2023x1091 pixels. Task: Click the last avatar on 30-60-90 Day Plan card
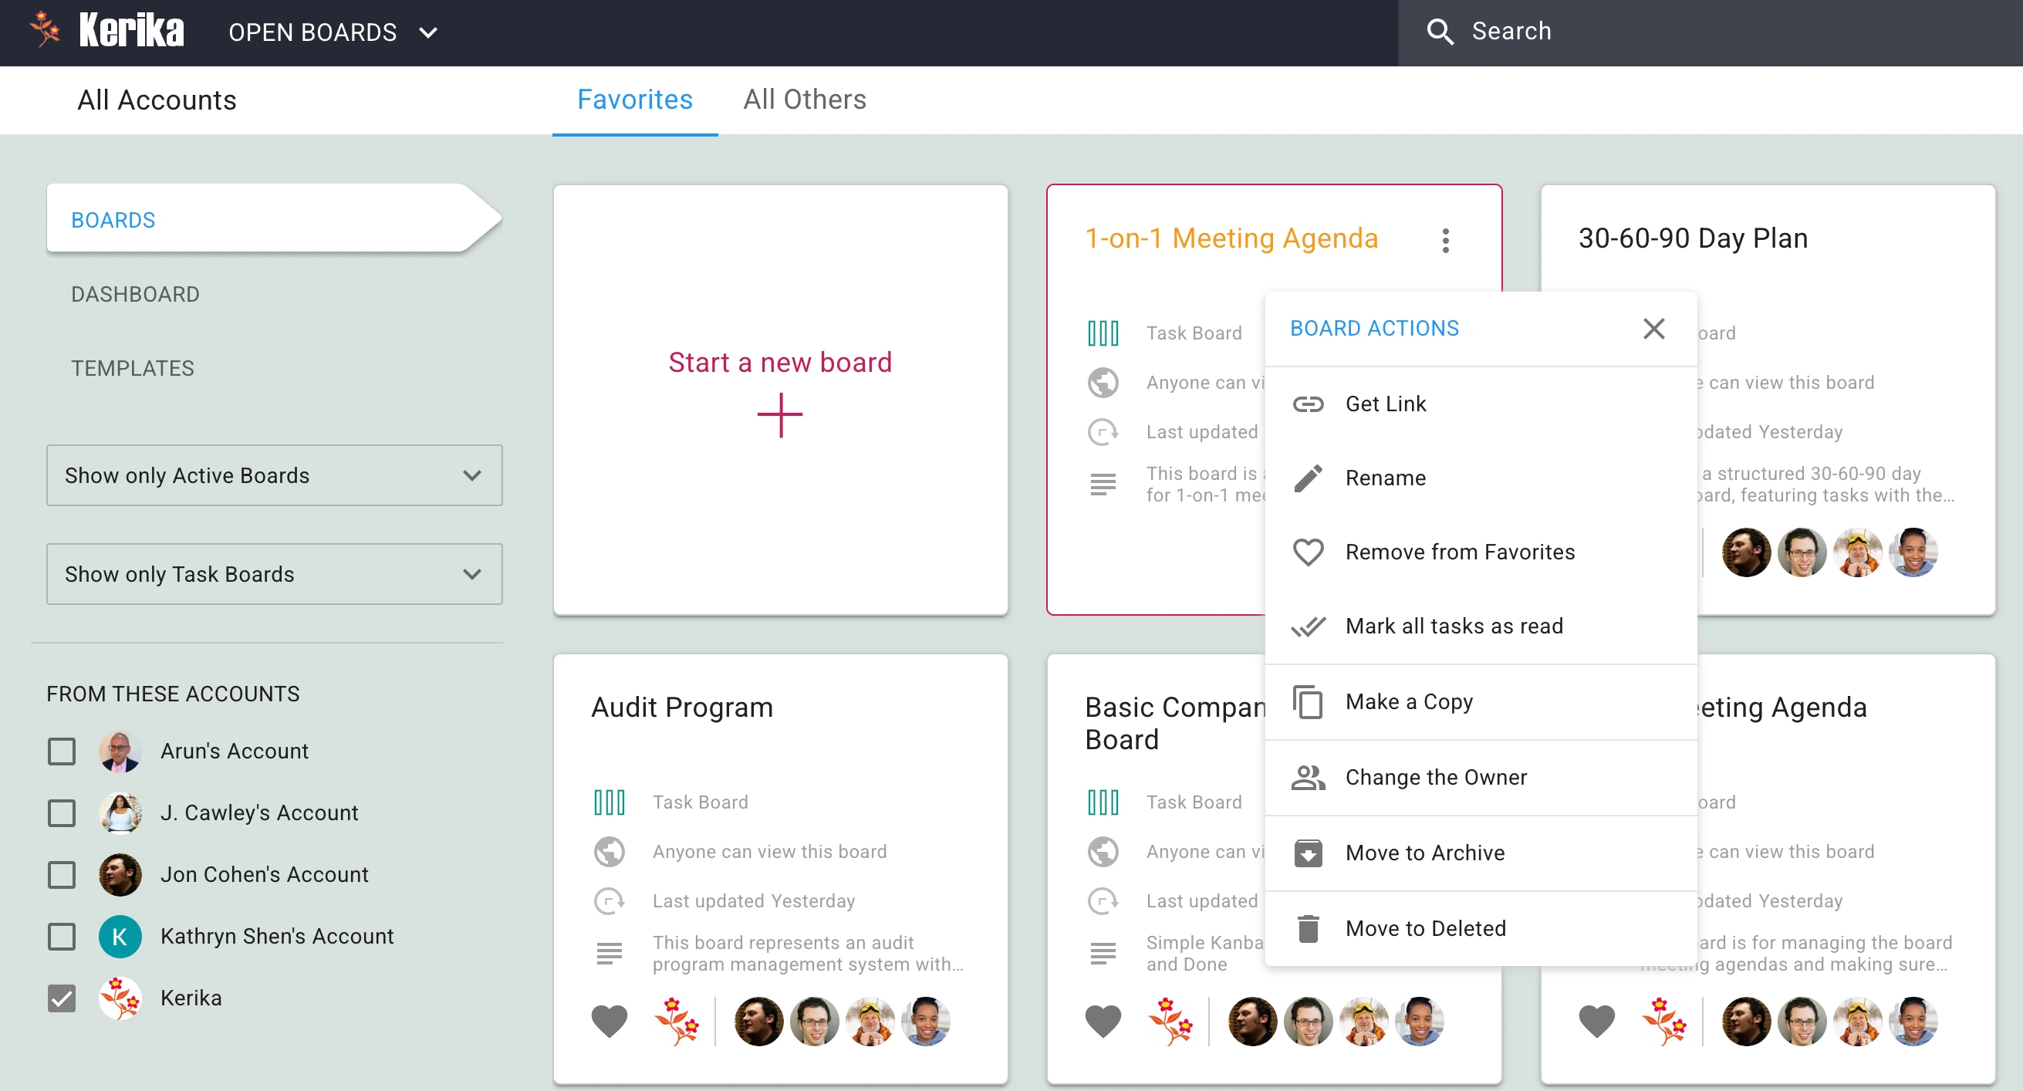[1913, 552]
